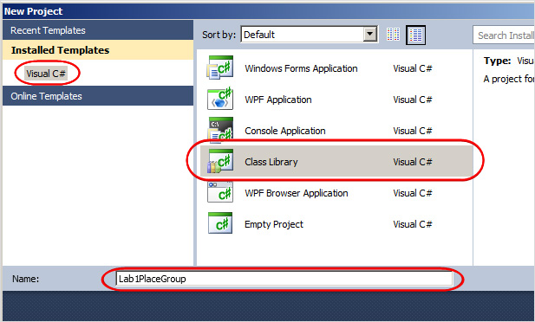Select Windows Forms Application template name
Viewport: 535px width, 322px height.
pos(301,68)
